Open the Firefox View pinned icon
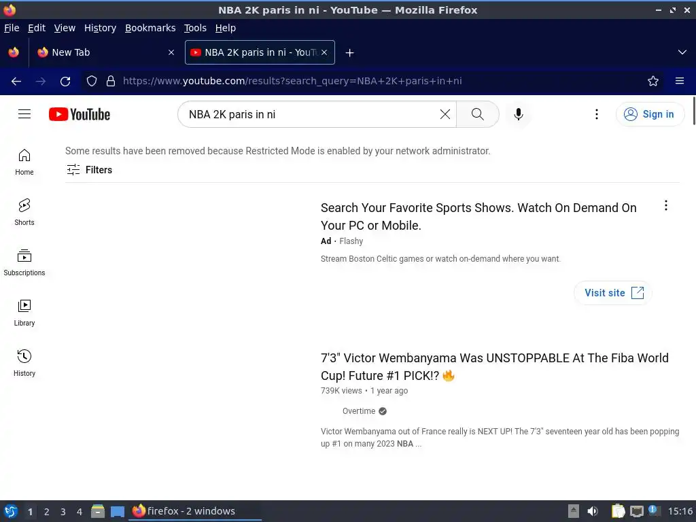 point(14,52)
